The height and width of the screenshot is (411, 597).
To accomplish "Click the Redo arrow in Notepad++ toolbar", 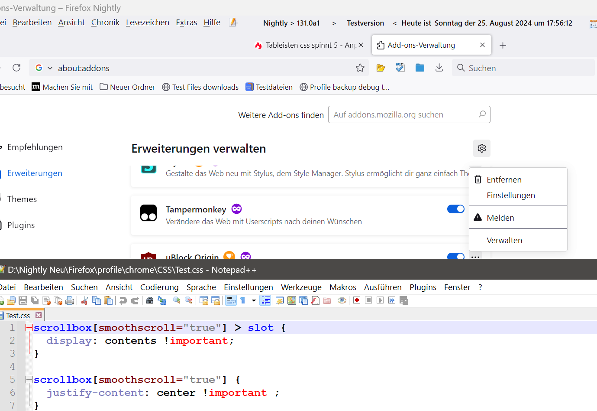I will 135,300.
